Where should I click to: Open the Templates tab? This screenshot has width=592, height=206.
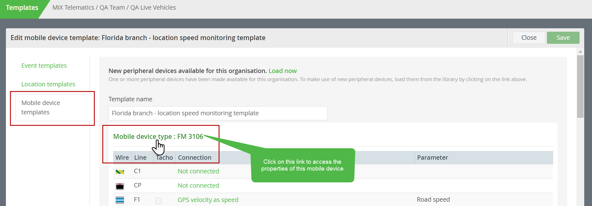point(22,8)
